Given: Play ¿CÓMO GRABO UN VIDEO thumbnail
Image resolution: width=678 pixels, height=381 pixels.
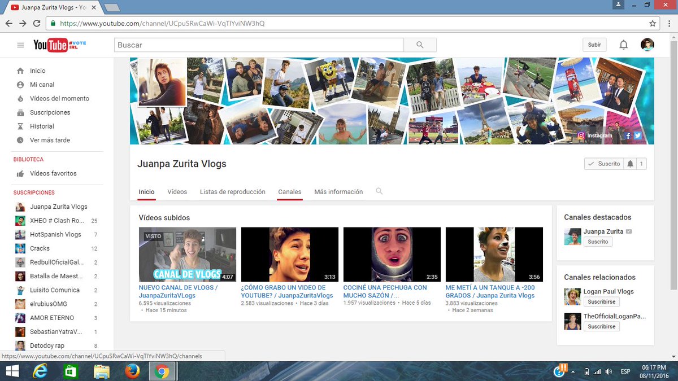Looking at the screenshot, I should (290, 254).
